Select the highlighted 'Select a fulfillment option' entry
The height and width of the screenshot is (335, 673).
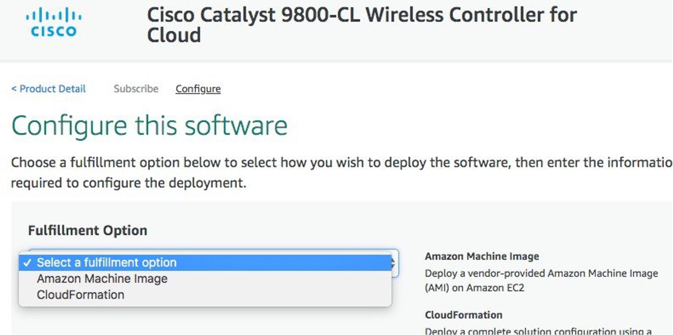pyautogui.click(x=107, y=263)
